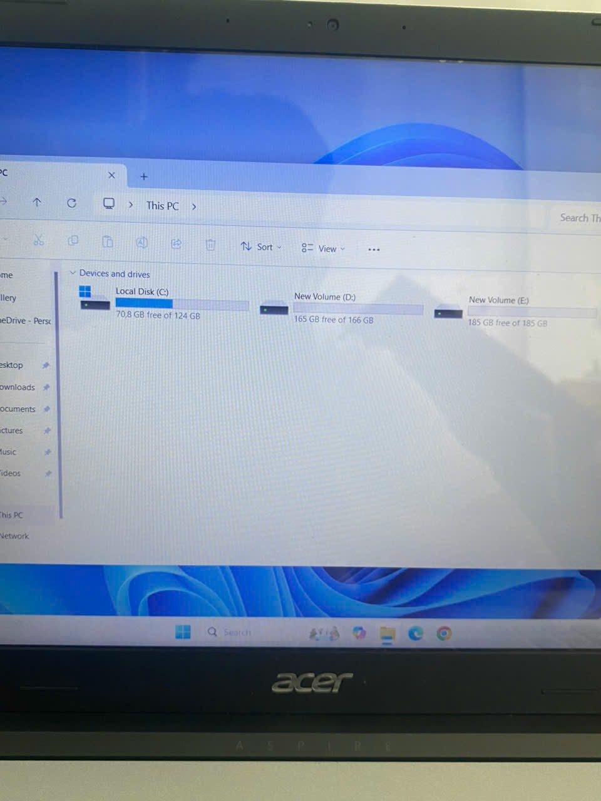Click the pin icon next to Music
The width and height of the screenshot is (601, 801).
(x=48, y=452)
